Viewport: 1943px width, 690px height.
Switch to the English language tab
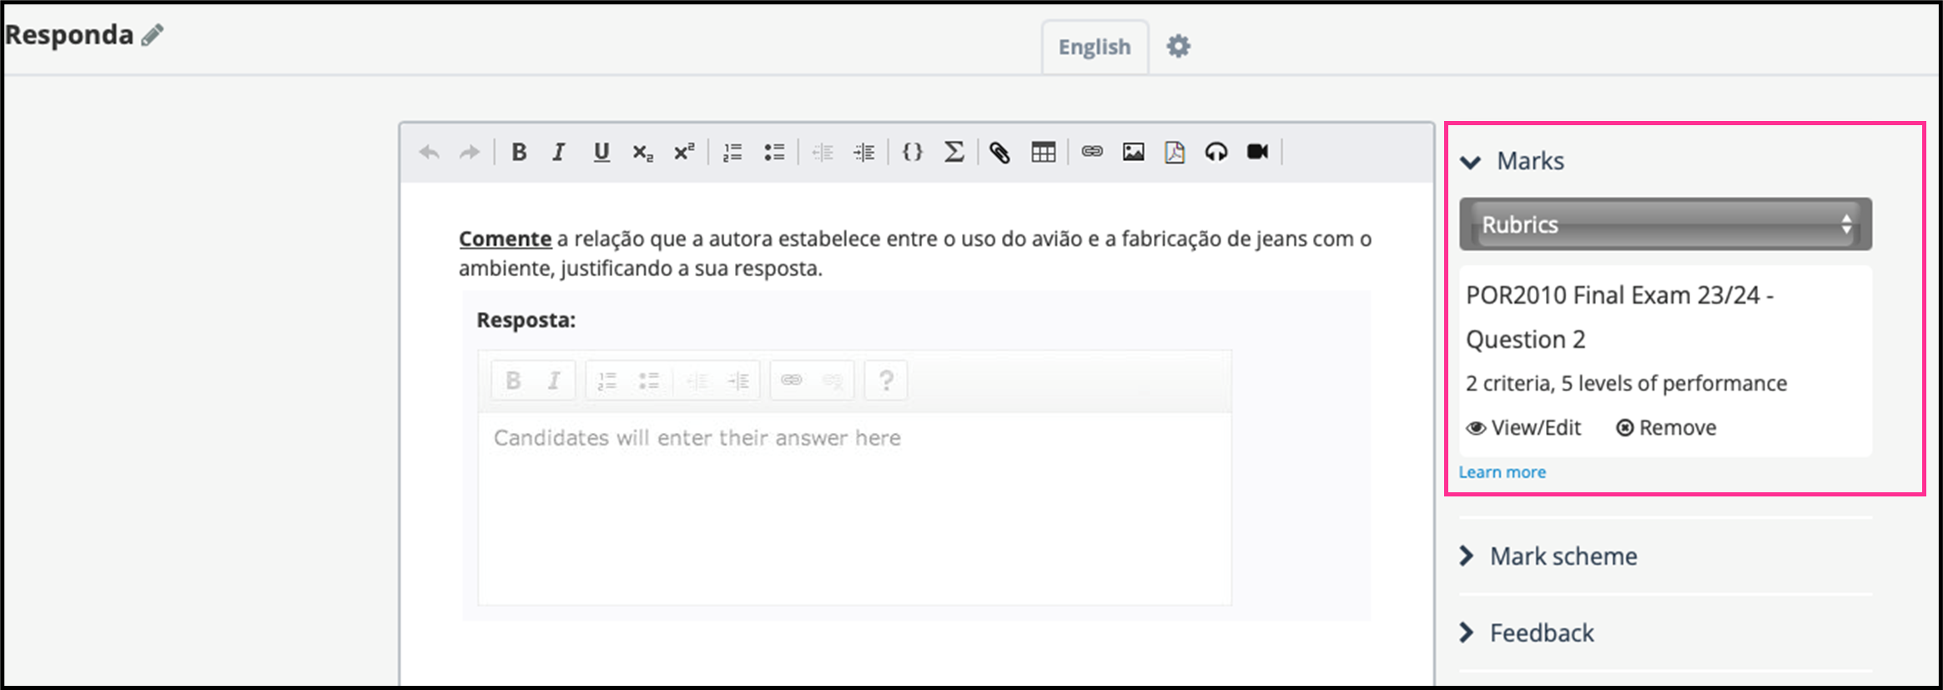tap(1094, 48)
